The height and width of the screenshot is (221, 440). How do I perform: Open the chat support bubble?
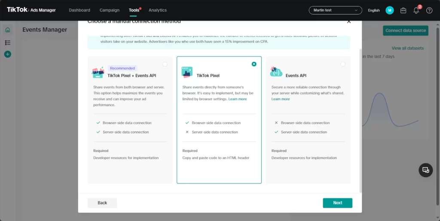coord(426,170)
